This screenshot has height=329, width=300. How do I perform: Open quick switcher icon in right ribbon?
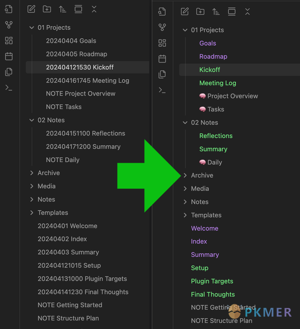(162, 12)
